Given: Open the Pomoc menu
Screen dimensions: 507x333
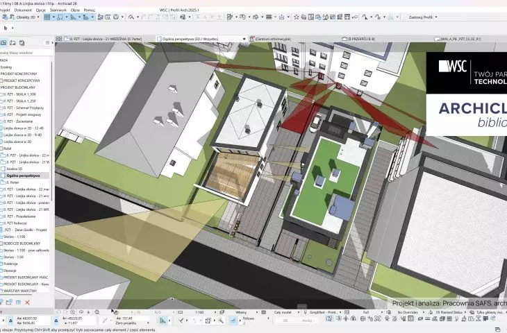Looking at the screenshot, I should 89,10.
